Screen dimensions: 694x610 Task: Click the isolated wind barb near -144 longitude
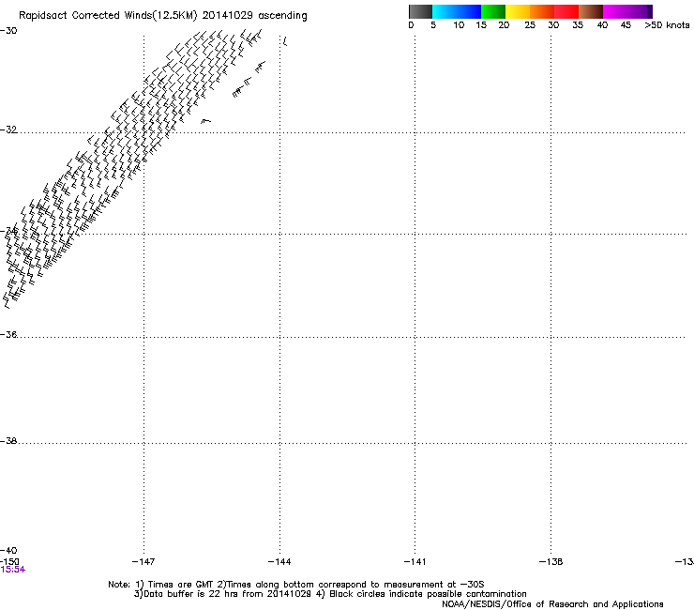tap(285, 41)
